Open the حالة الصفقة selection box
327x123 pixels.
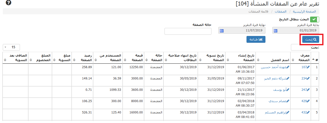[x=188, y=31]
